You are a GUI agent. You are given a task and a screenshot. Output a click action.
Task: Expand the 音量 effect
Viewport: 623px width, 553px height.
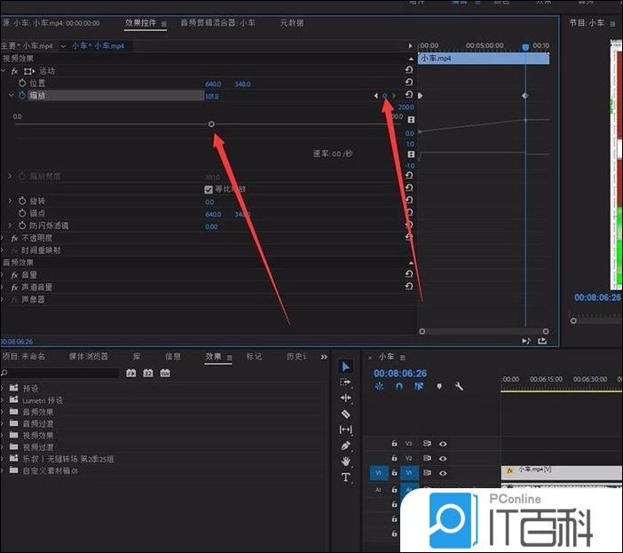[3, 275]
